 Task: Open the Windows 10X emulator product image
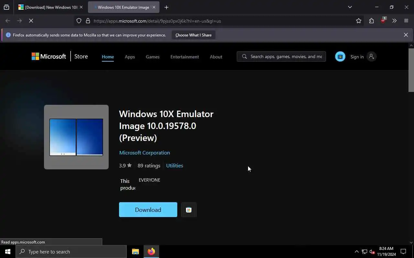click(76, 137)
